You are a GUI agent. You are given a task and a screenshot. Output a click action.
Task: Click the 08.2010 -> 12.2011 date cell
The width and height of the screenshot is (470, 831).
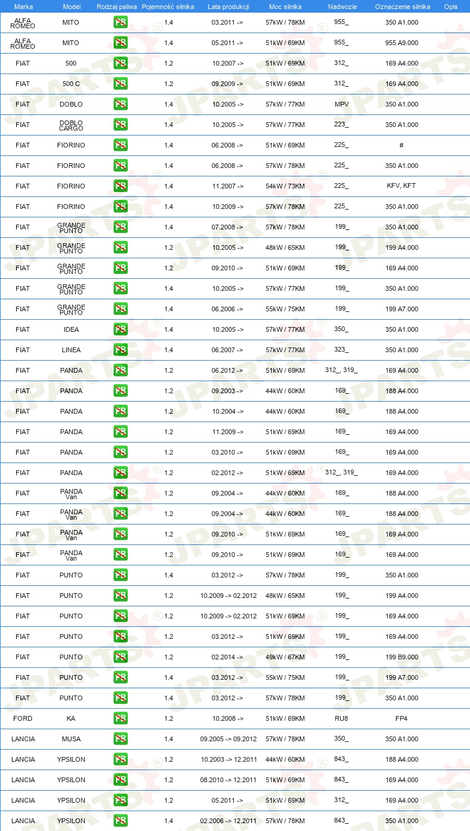[228, 780]
